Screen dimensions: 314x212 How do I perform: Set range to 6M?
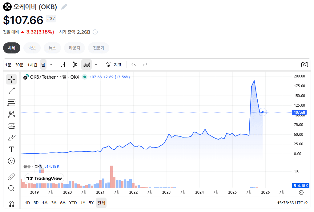(x=63, y=203)
